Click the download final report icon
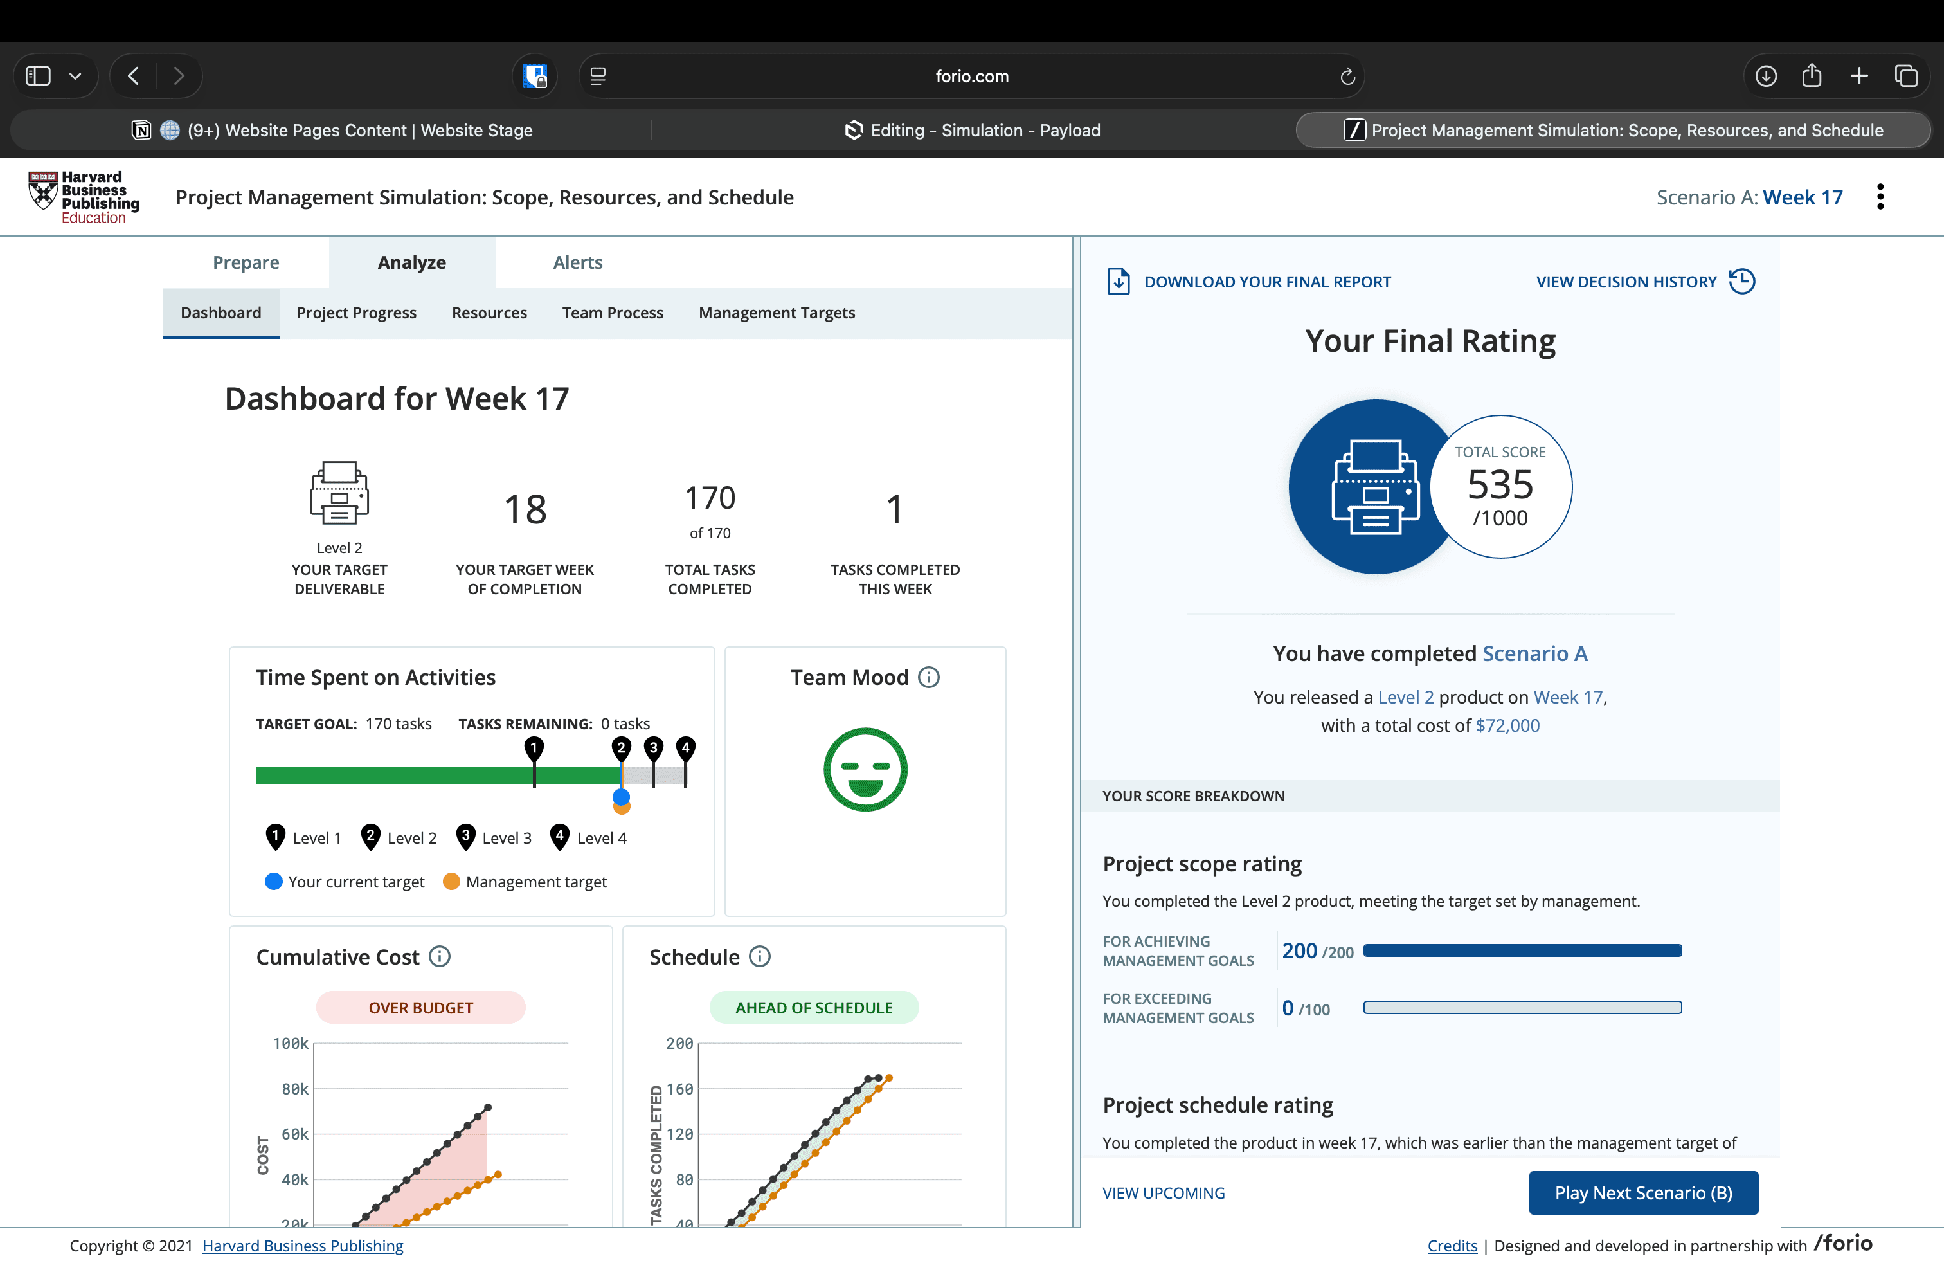 [1118, 281]
